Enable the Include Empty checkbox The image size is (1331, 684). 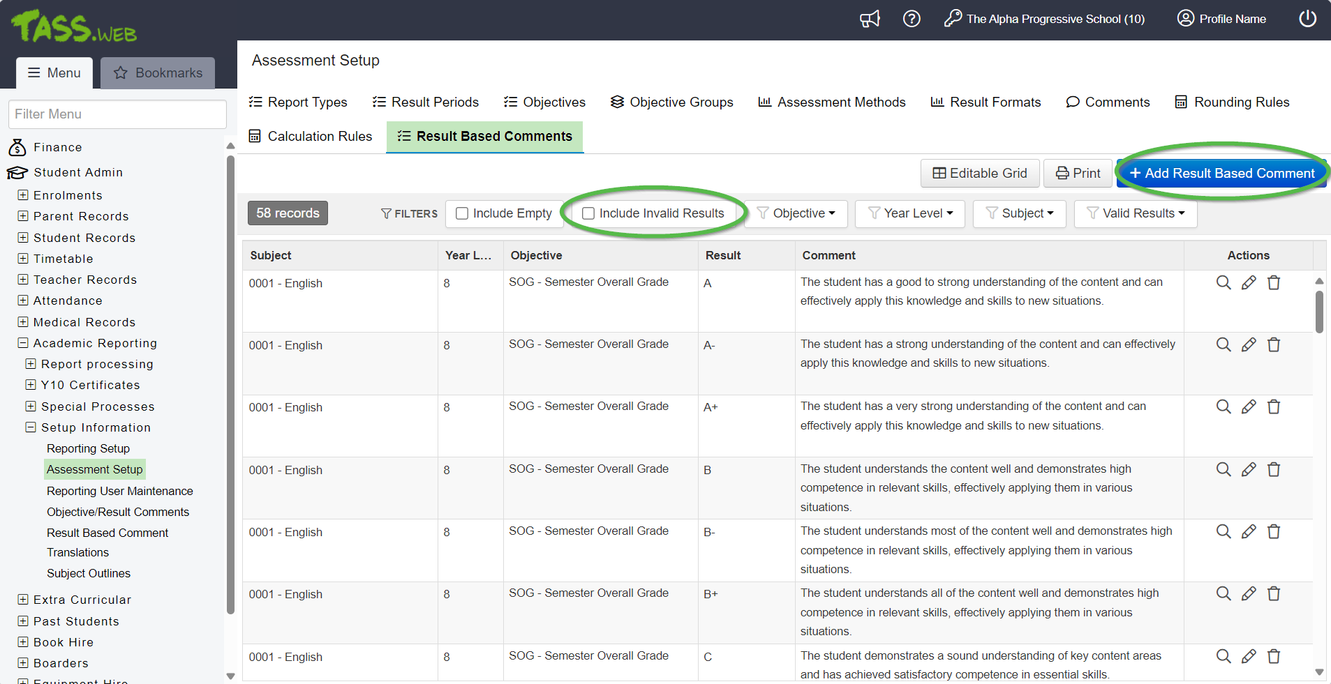462,213
